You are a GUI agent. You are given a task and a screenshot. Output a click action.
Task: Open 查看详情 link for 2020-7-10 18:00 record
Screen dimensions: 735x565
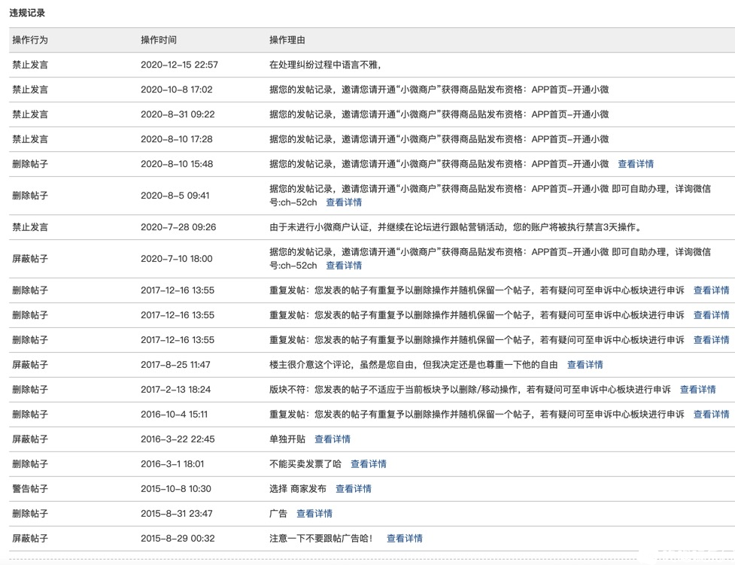[x=344, y=266]
